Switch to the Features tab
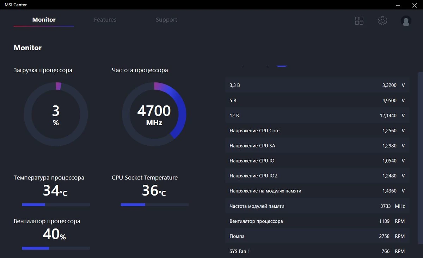This screenshot has width=423, height=258. coord(105,20)
